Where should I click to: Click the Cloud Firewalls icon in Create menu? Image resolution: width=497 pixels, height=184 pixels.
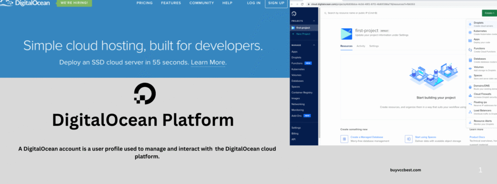pyautogui.click(x=470, y=95)
